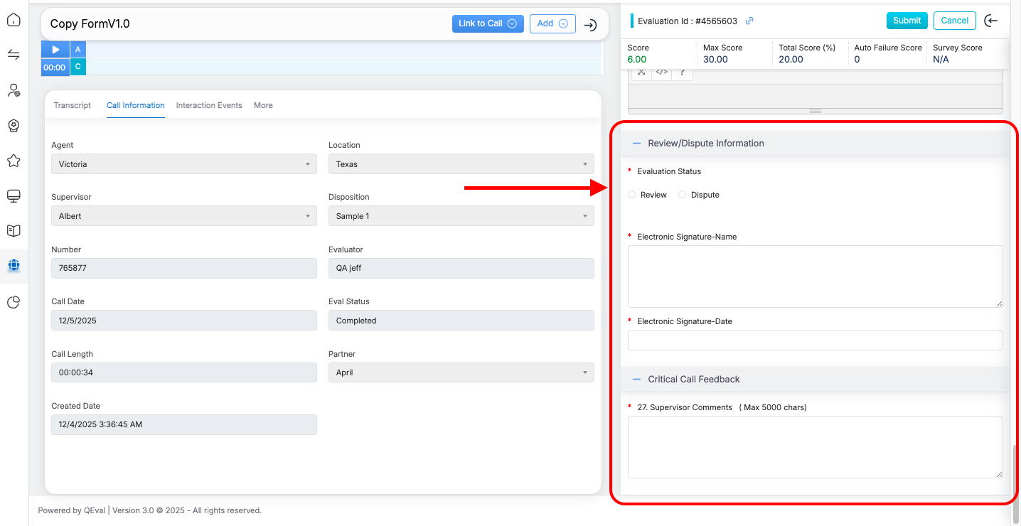Open the Location dropdown showing Texas
The image size is (1021, 526).
pyautogui.click(x=461, y=164)
